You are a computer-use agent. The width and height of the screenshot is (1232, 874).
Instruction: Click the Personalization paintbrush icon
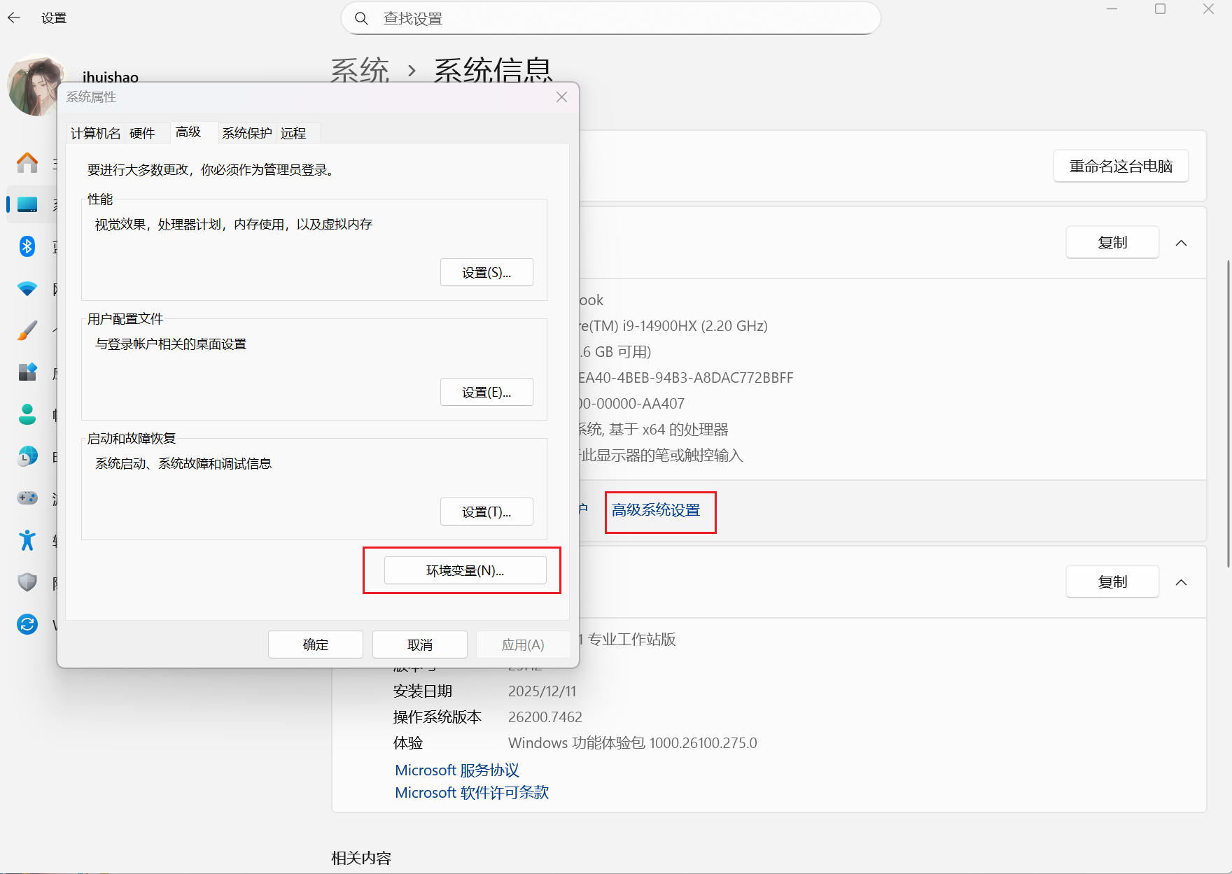pos(27,330)
